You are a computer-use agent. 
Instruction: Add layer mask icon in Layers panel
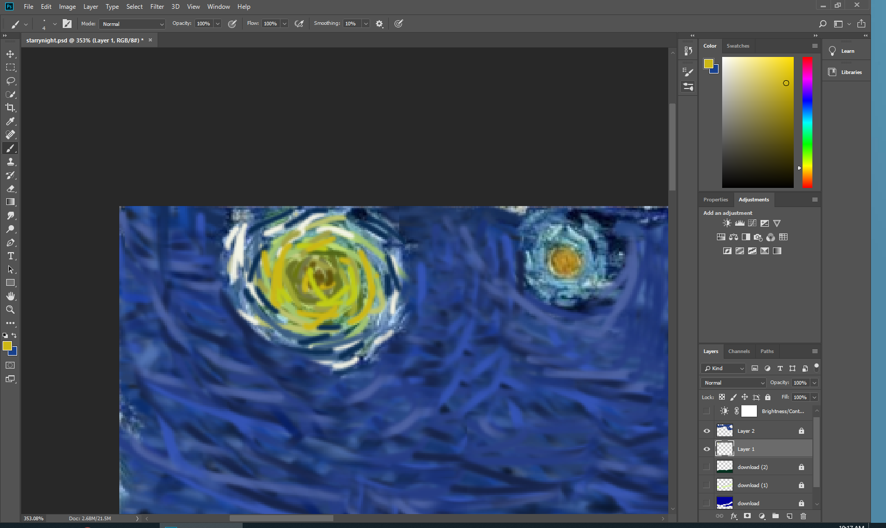(747, 516)
